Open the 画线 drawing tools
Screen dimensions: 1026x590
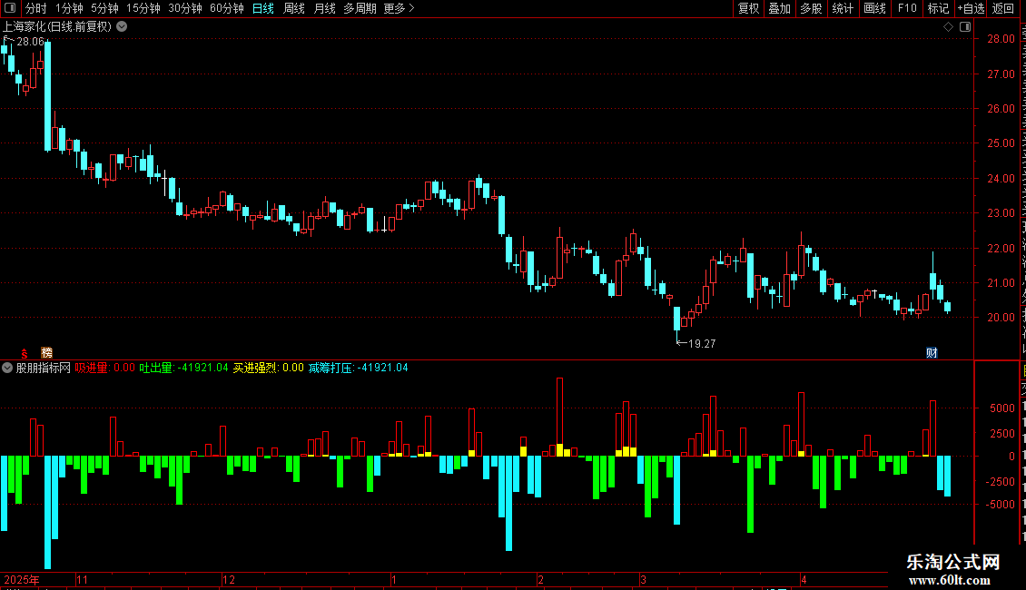pos(874,8)
